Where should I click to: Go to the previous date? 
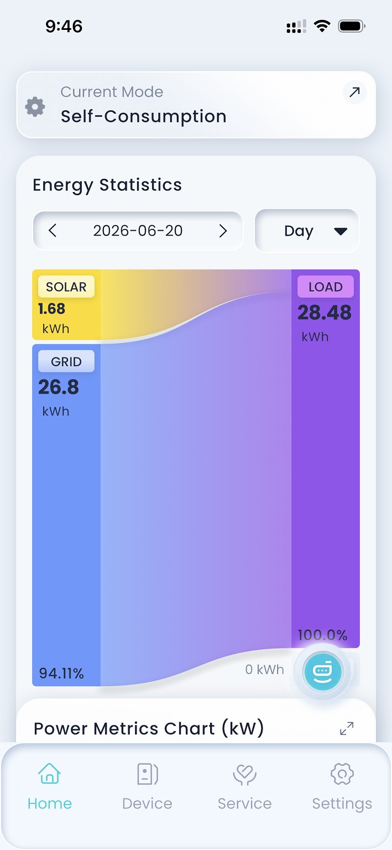click(x=53, y=231)
